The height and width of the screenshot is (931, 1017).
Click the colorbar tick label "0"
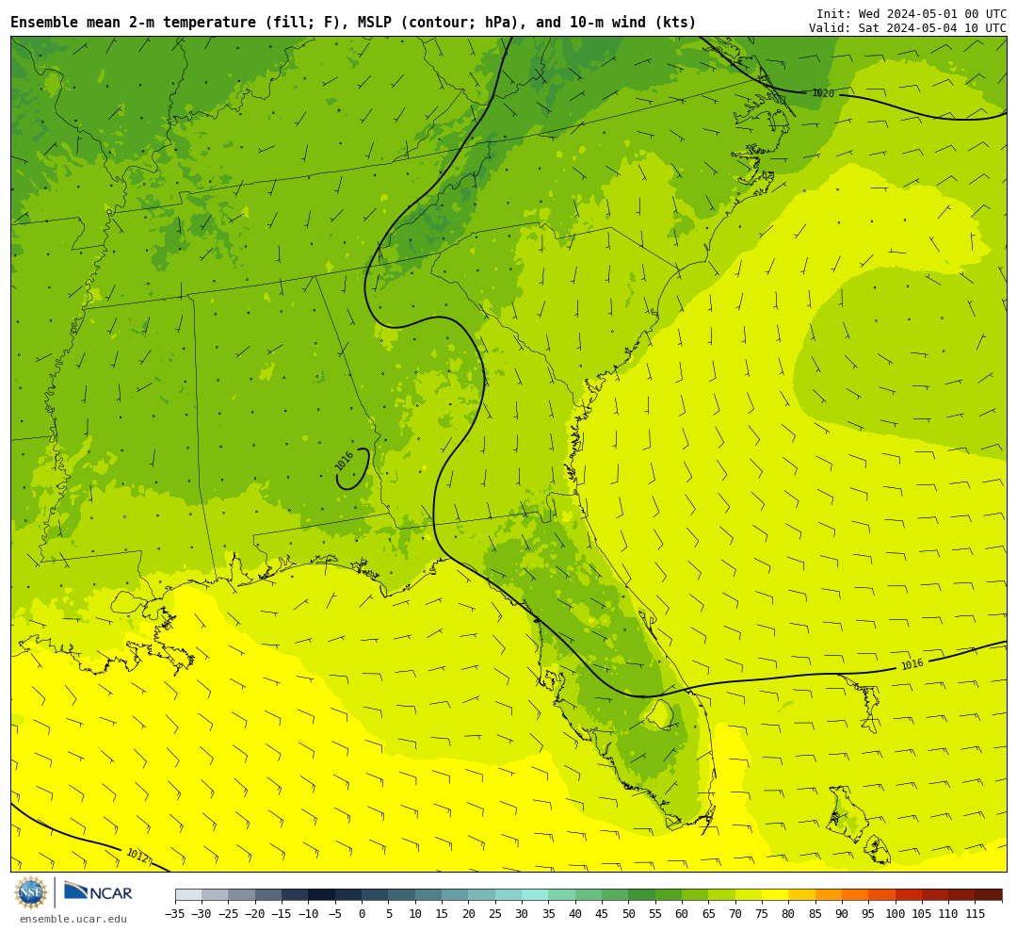[362, 914]
